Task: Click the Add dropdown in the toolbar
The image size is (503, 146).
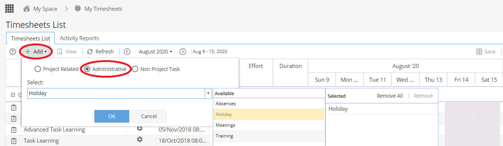Action: click(x=36, y=52)
